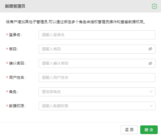Toggle the eye icon in the 确认密码 field
Screen dimensions: 161x135
(x=150, y=63)
